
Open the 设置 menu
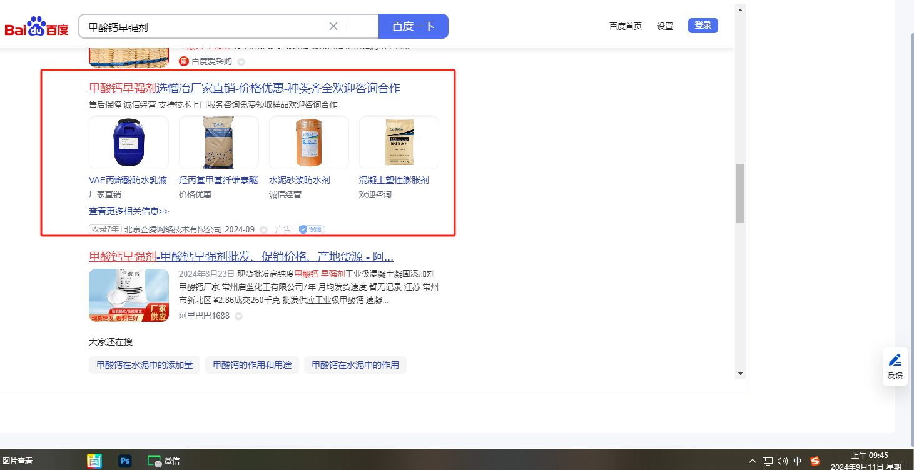click(x=665, y=26)
